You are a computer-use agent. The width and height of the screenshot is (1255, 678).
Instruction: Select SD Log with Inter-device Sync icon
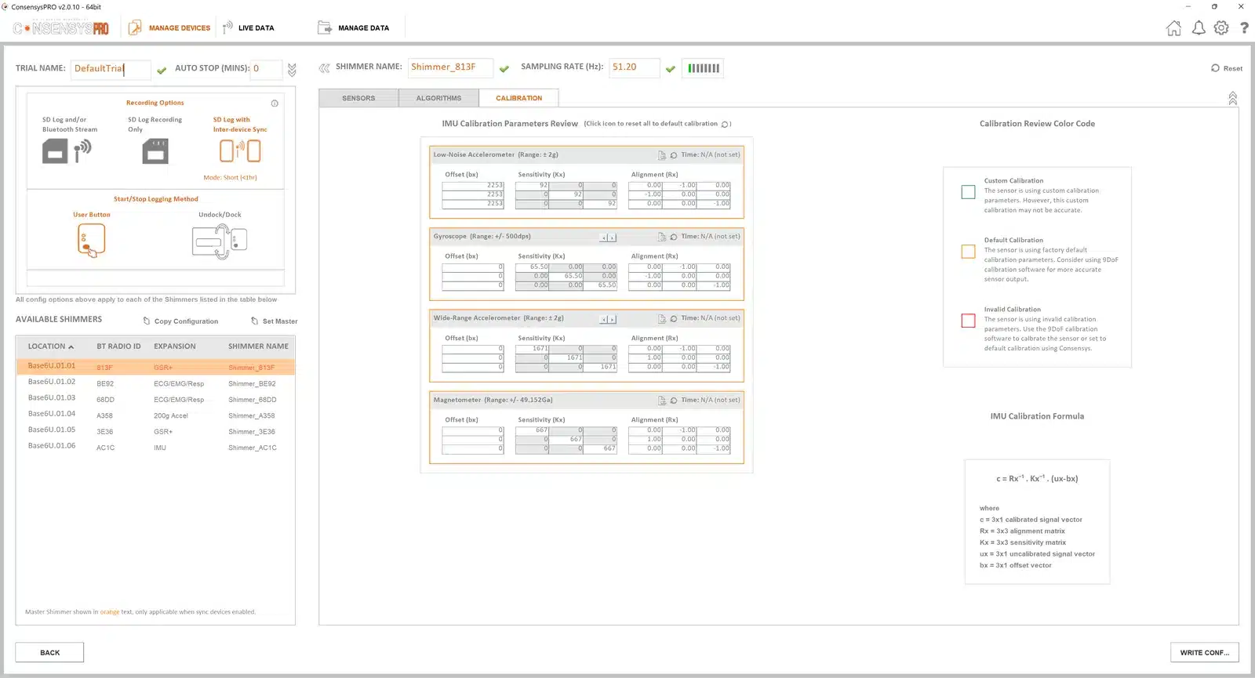[x=240, y=150]
